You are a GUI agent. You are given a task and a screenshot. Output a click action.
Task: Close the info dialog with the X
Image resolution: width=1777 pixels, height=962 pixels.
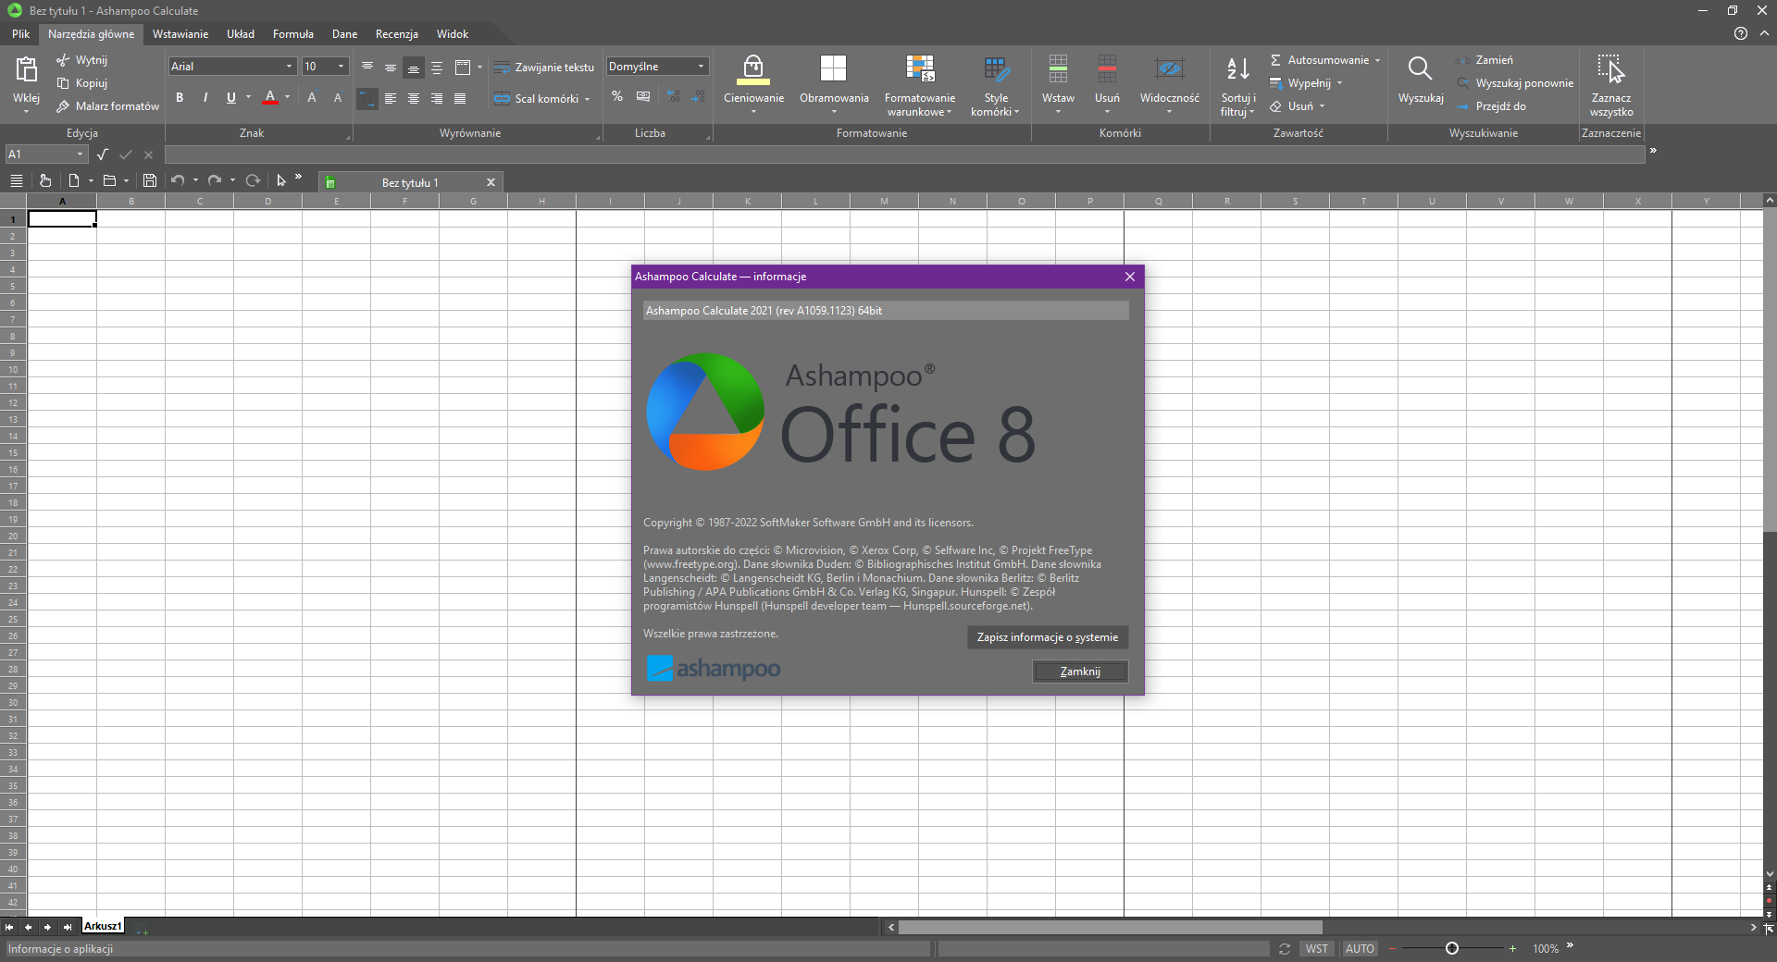pos(1130,277)
